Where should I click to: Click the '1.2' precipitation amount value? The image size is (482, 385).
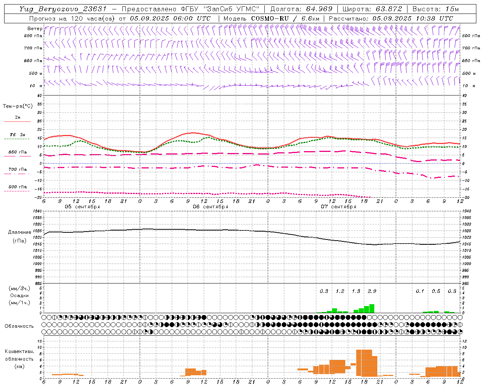tap(340, 291)
